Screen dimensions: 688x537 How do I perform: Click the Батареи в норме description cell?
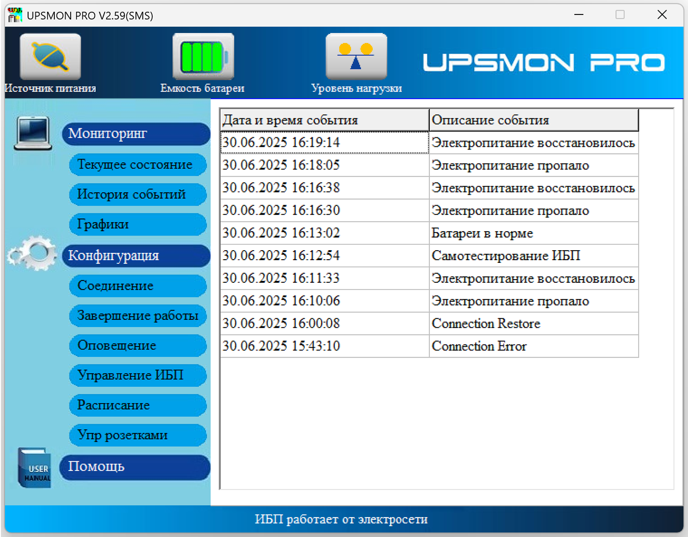(534, 233)
